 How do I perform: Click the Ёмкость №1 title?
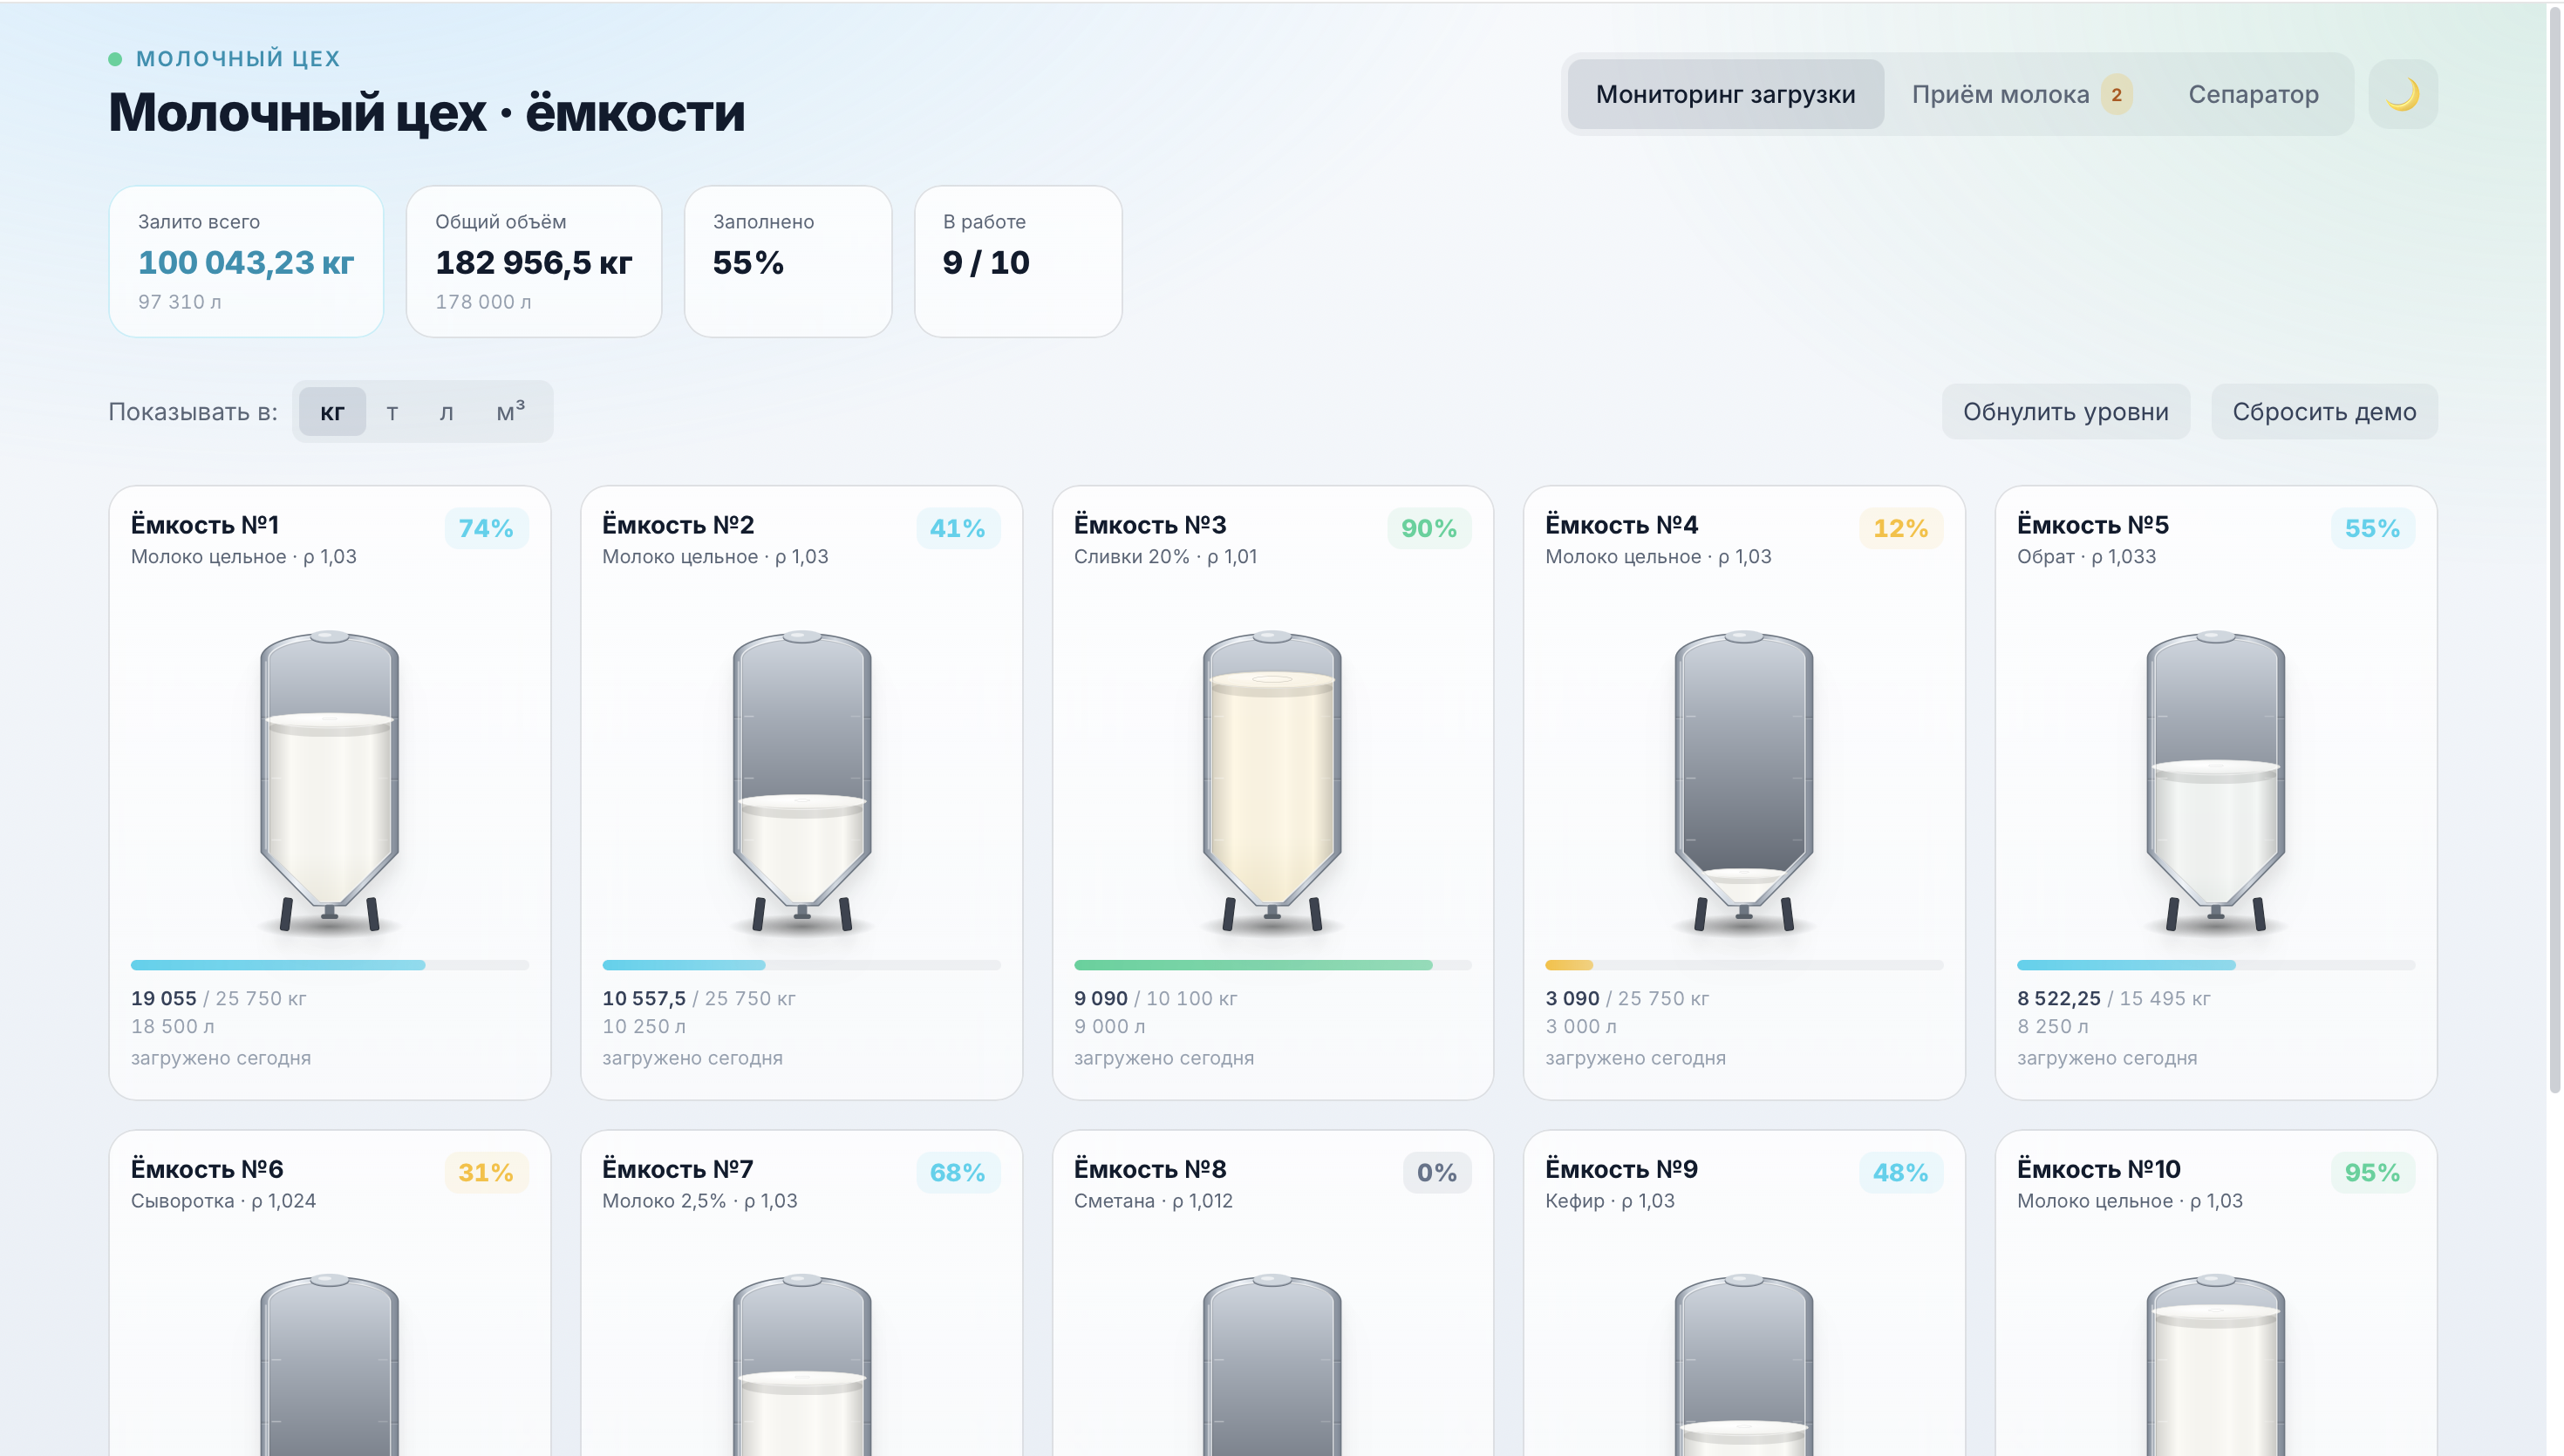[x=205, y=525]
